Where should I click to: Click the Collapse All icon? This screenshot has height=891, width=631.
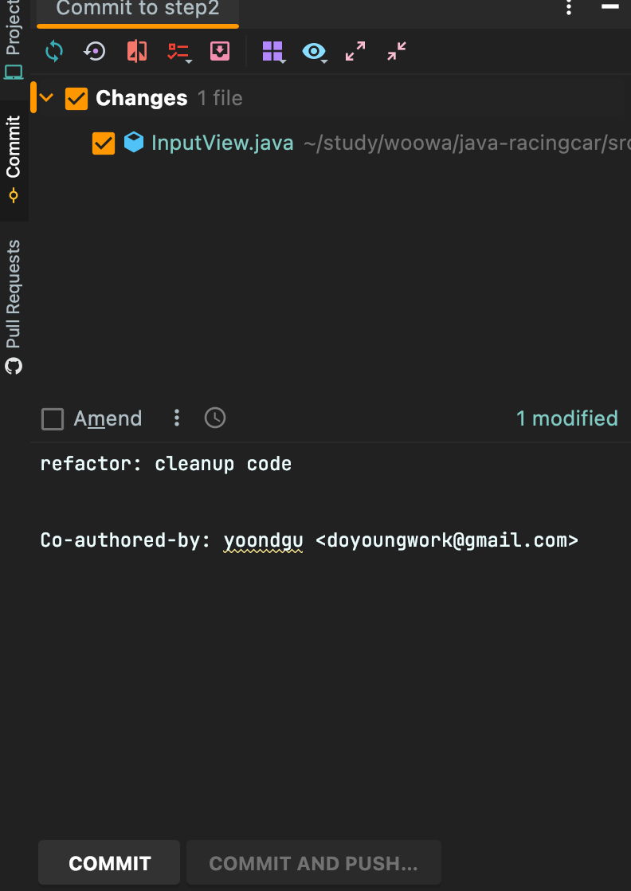coord(397,52)
